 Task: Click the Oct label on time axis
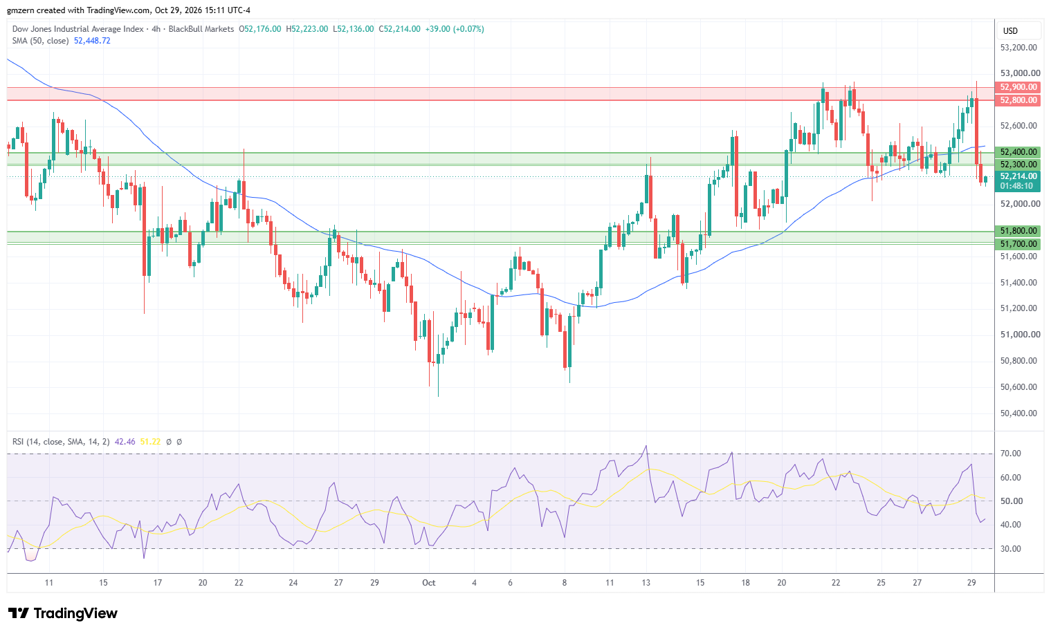(429, 583)
